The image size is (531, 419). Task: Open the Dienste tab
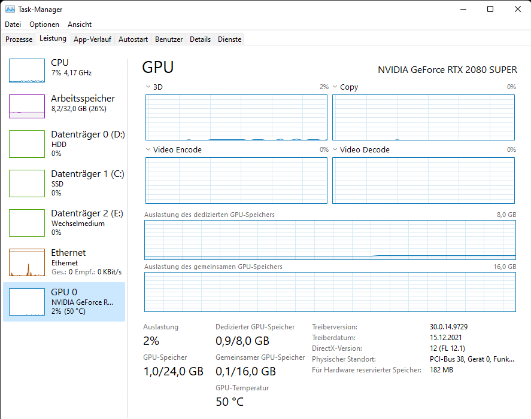pyautogui.click(x=230, y=39)
